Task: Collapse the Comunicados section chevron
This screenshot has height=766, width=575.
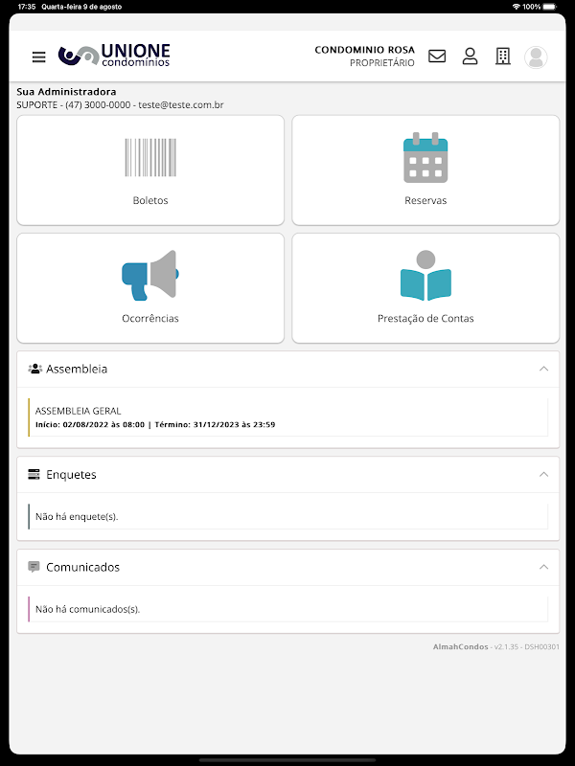Action: pos(543,567)
